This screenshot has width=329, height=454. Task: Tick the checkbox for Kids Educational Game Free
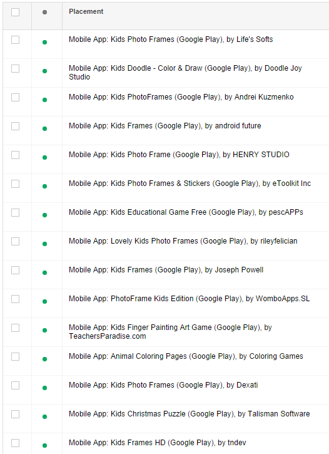[15, 212]
